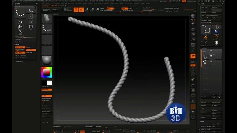Collapse the Curve section header
The width and height of the screenshot is (237, 133).
point(17,45)
